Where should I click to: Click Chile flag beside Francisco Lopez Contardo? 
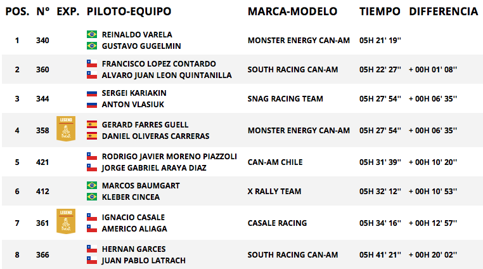click(92, 63)
